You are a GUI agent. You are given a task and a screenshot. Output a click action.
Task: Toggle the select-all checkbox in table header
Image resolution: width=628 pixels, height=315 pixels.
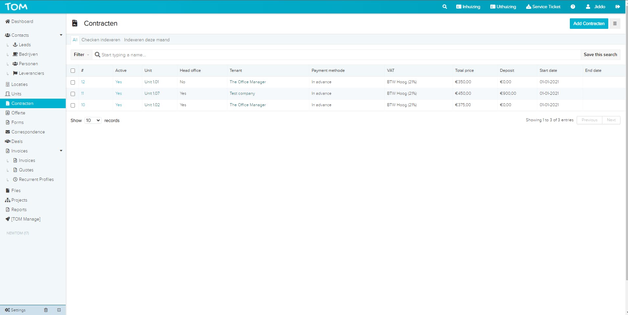pos(73,70)
